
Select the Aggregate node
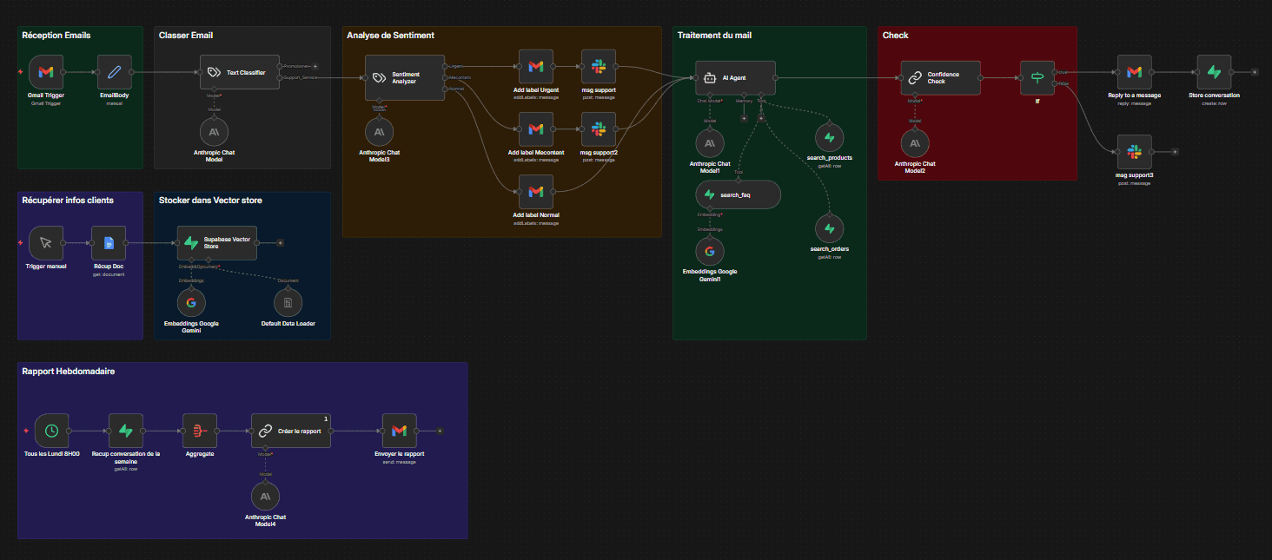tap(199, 431)
